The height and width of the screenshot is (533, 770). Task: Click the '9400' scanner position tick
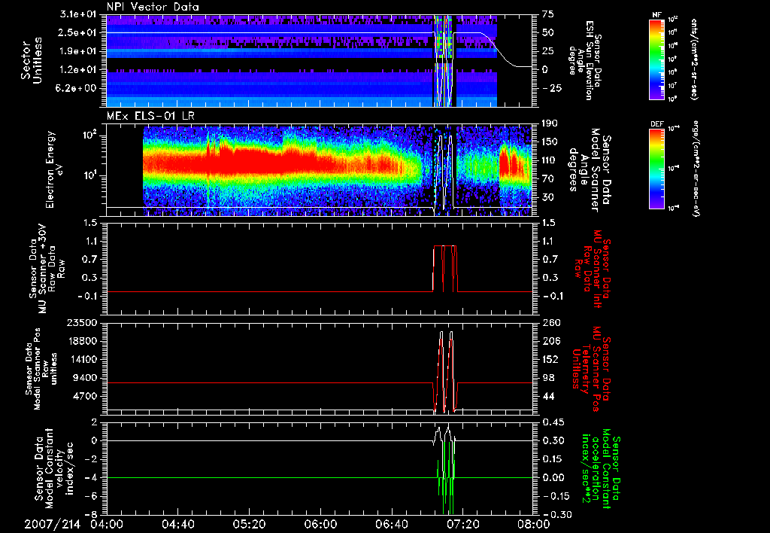[86, 378]
